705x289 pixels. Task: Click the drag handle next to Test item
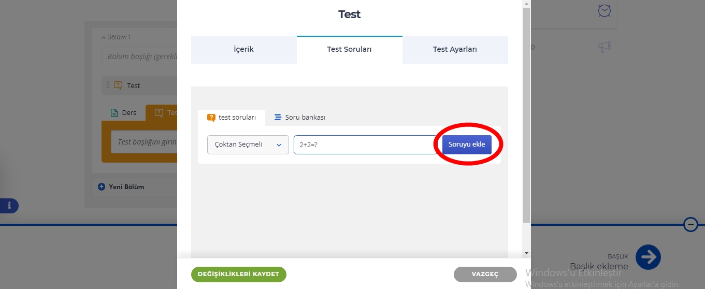pos(108,85)
